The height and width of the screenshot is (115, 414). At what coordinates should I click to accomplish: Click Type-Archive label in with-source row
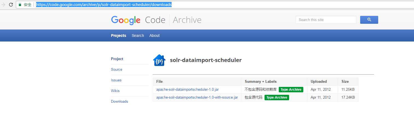coord(277,98)
